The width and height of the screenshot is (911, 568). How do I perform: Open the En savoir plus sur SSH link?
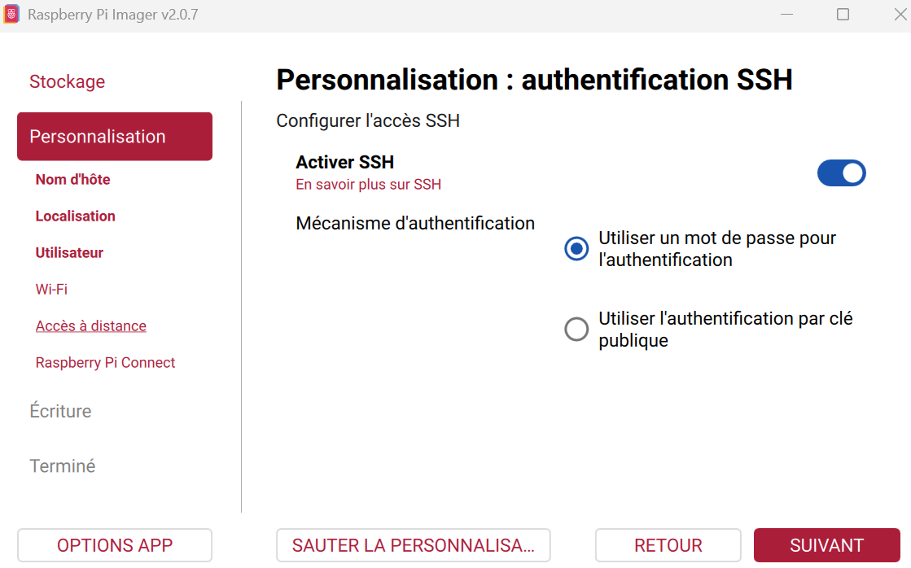point(368,185)
